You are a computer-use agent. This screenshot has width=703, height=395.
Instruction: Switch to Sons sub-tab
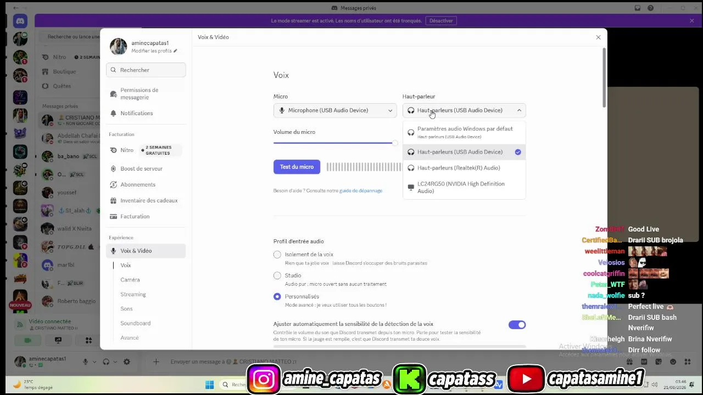(x=126, y=309)
